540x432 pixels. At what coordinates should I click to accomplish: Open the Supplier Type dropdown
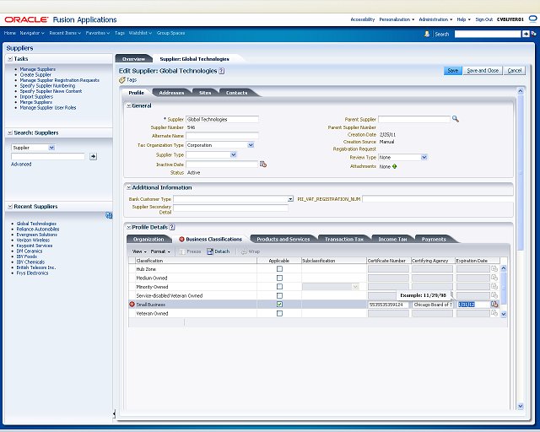234,154
